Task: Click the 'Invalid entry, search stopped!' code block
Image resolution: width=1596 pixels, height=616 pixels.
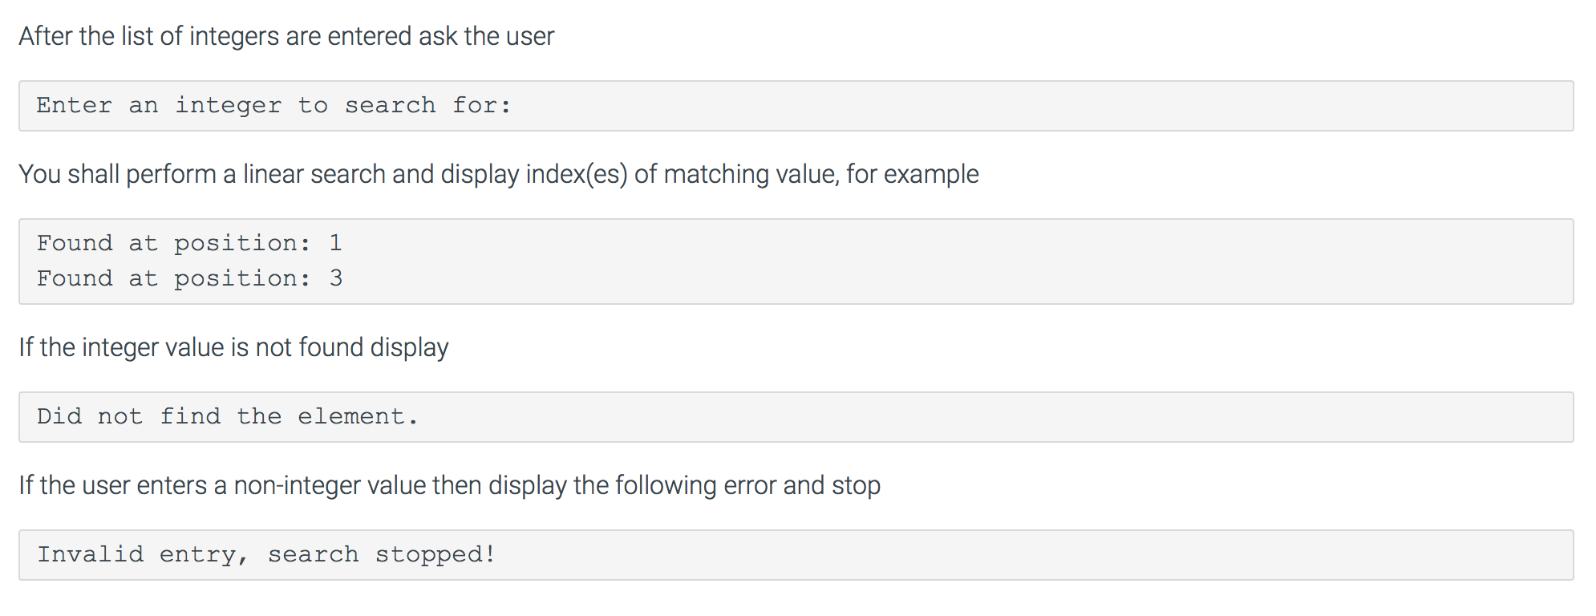Action: click(x=796, y=555)
